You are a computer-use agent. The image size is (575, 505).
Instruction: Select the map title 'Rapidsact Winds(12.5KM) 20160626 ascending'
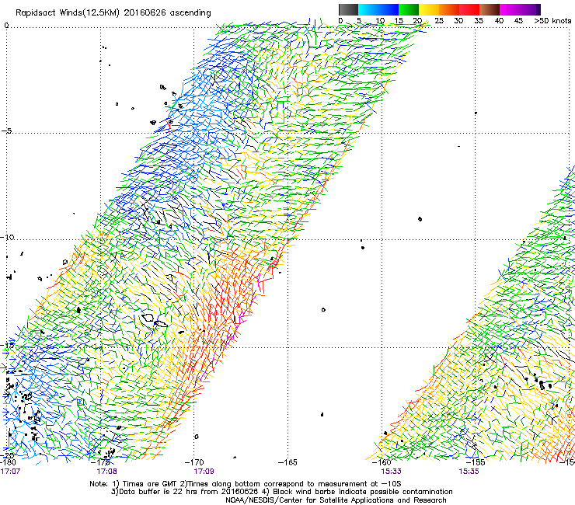pyautogui.click(x=113, y=13)
